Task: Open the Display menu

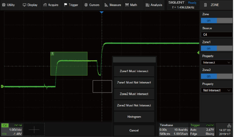Action: point(30,5)
